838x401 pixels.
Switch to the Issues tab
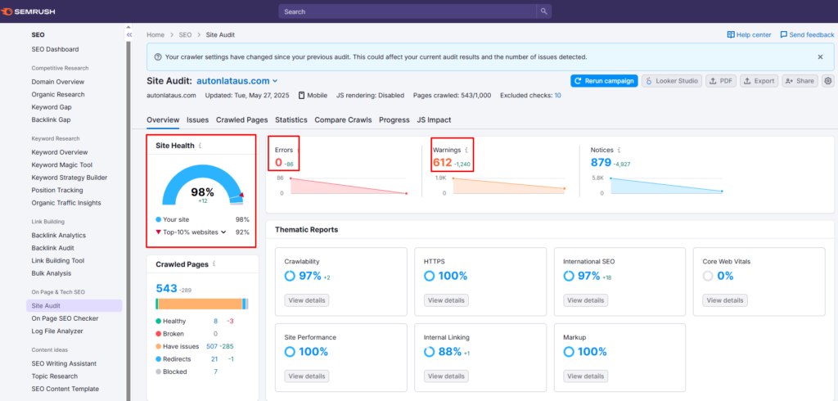pyautogui.click(x=197, y=119)
